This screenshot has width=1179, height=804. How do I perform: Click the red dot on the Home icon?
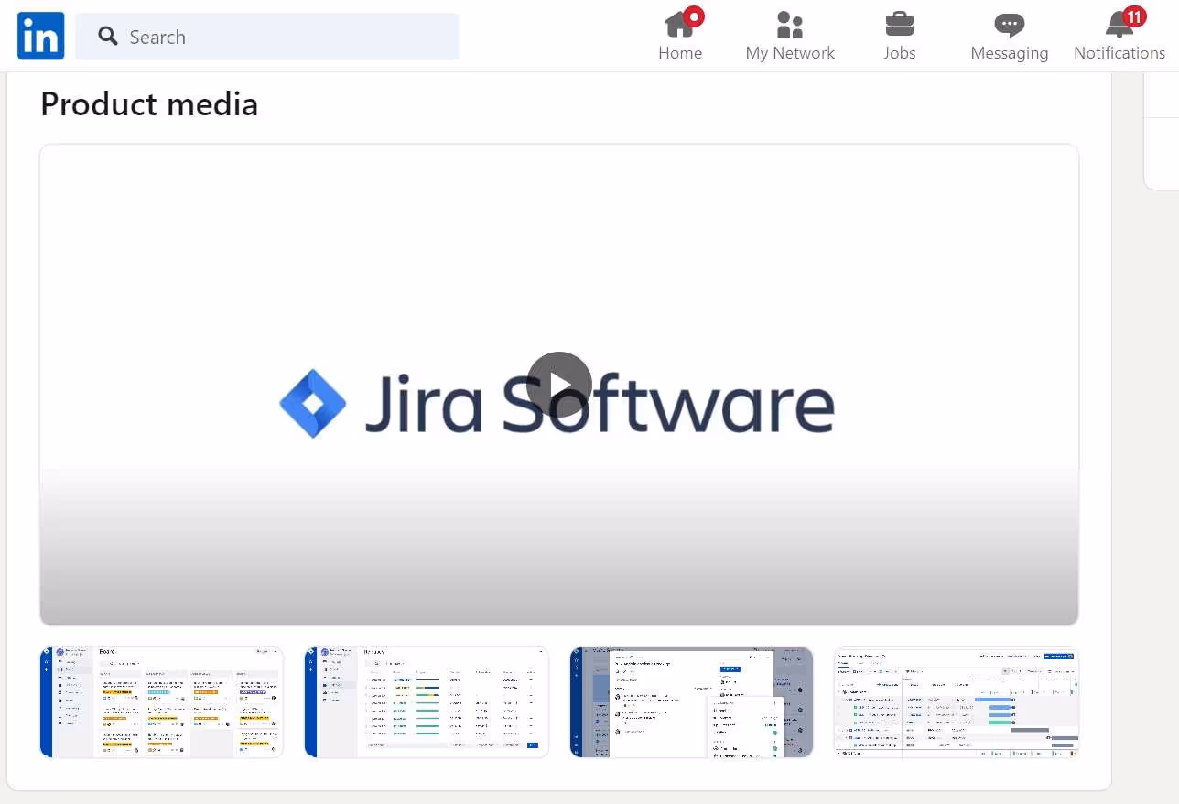pos(693,14)
